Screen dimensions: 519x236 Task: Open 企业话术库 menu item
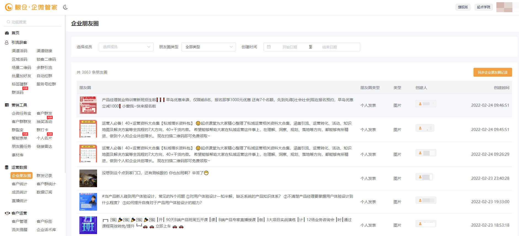46,230
